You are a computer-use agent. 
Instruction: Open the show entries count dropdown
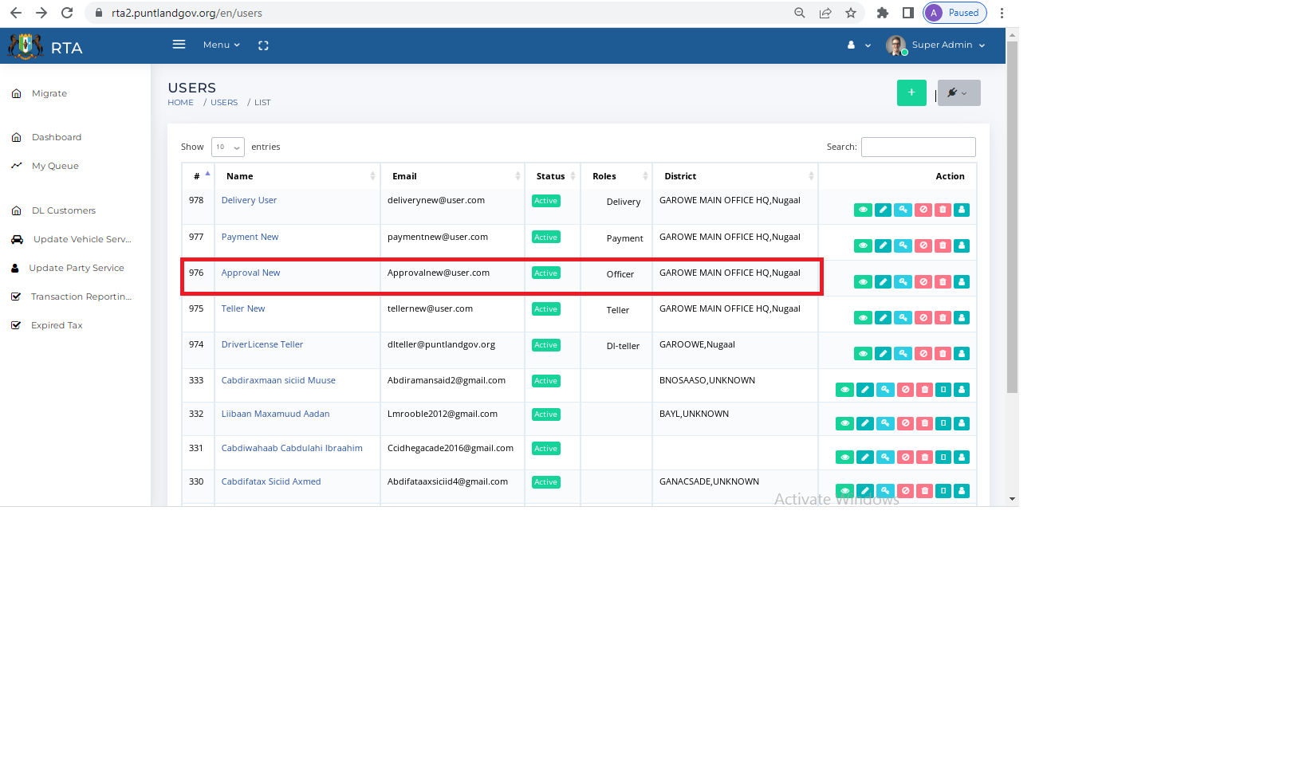click(227, 147)
